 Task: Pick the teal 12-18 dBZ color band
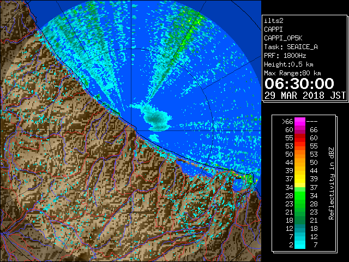[x=300, y=228]
